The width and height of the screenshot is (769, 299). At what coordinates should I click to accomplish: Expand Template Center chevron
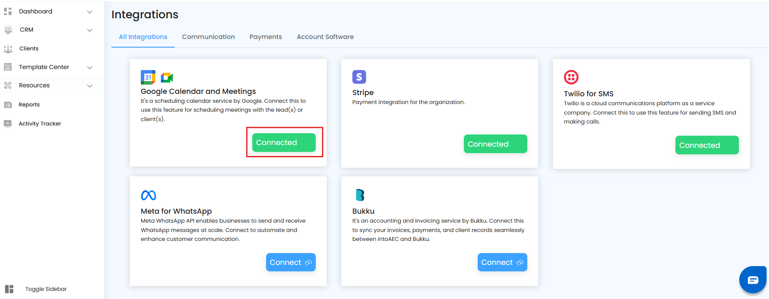[x=90, y=67]
